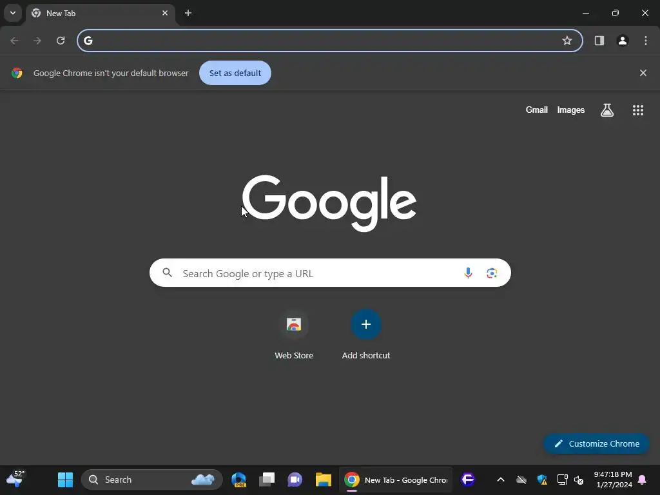
Task: Open File Explorer from the taskbar
Action: click(324, 480)
